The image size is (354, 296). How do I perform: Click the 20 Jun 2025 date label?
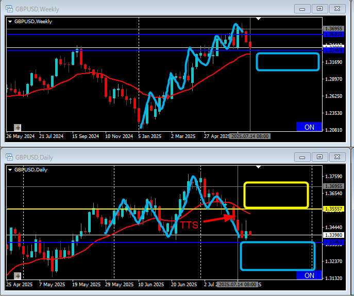[x=184, y=285]
